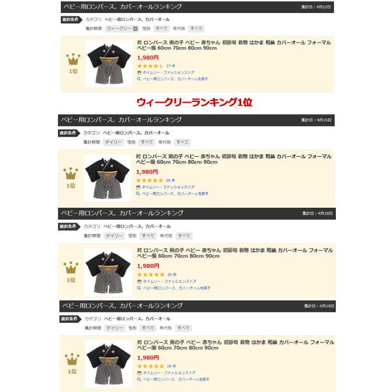Open the hakama romper thumbnail in the April 18 ranking
Screen dimensions: 392x392
[x=108, y=272]
